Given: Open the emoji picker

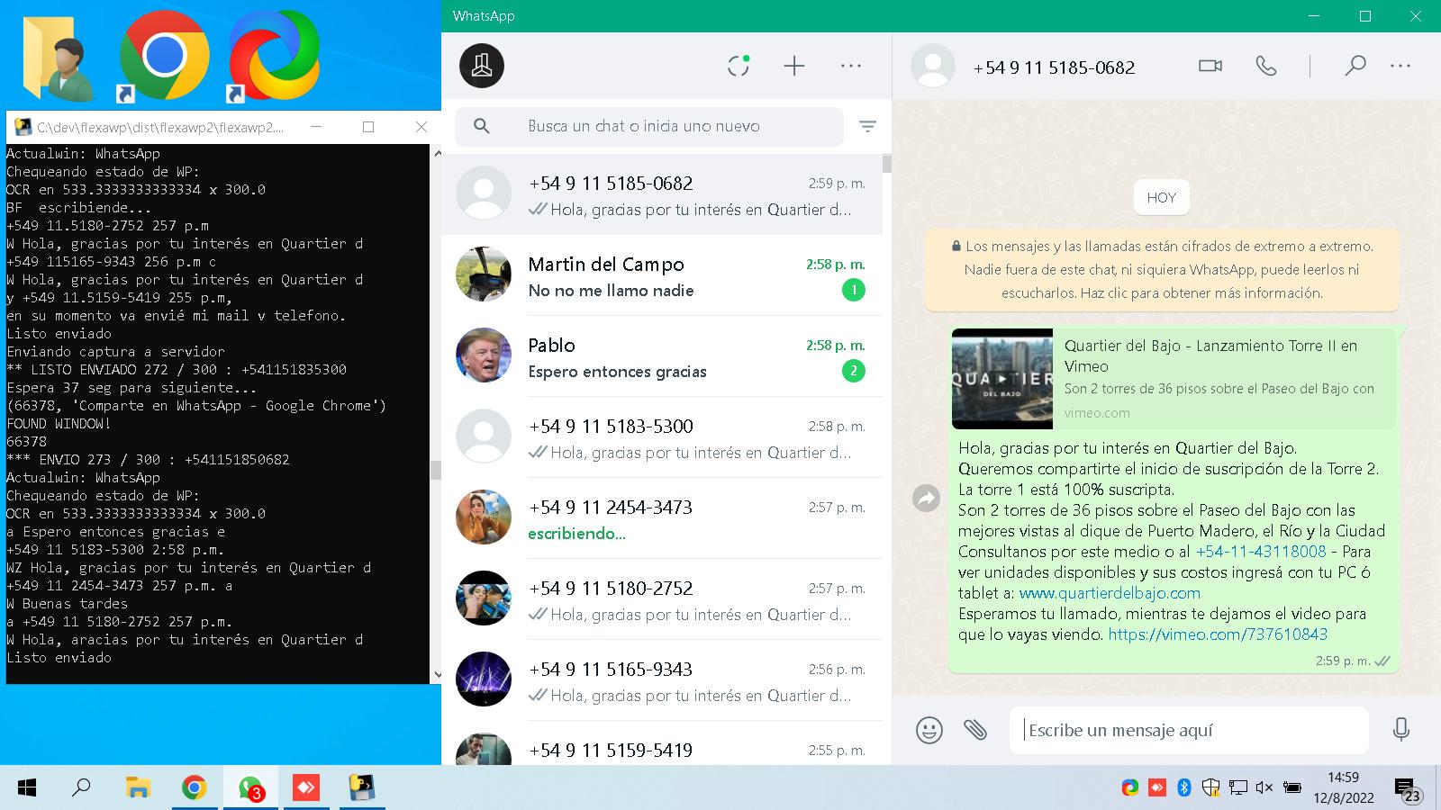Looking at the screenshot, I should coord(929,729).
